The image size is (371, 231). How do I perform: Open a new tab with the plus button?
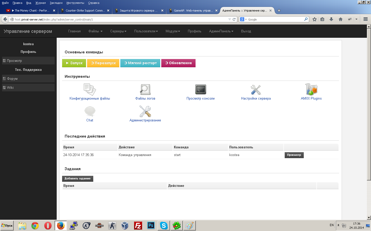click(279, 11)
